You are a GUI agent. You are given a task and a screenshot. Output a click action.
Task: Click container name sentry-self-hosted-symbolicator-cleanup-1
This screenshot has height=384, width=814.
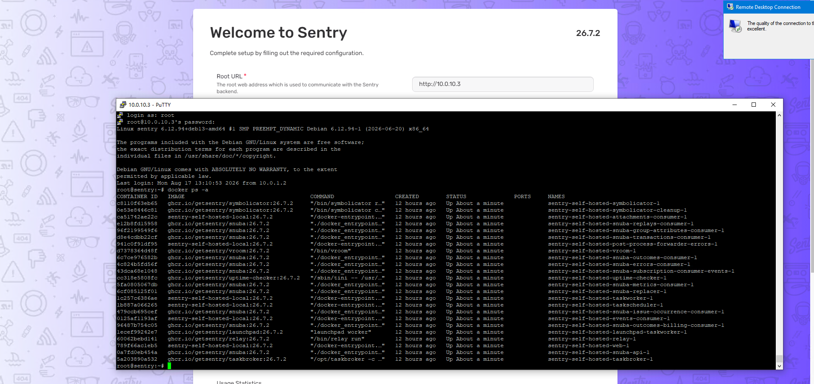618,210
